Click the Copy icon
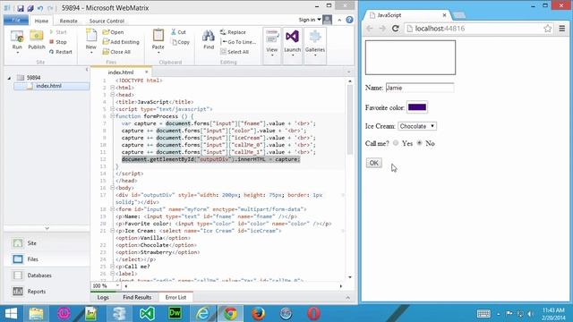573x322 pixels. tap(181, 42)
